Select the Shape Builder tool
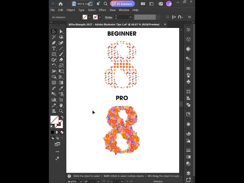 (54, 77)
